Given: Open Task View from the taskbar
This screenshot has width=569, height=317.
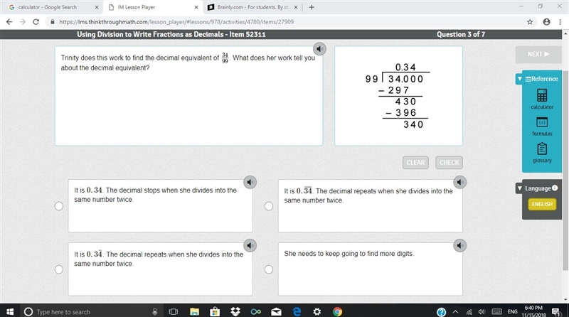Looking at the screenshot, I should 174,311.
